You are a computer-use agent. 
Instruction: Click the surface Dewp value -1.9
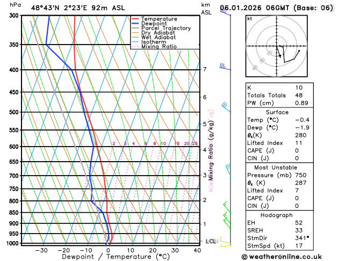pyautogui.click(x=302, y=128)
